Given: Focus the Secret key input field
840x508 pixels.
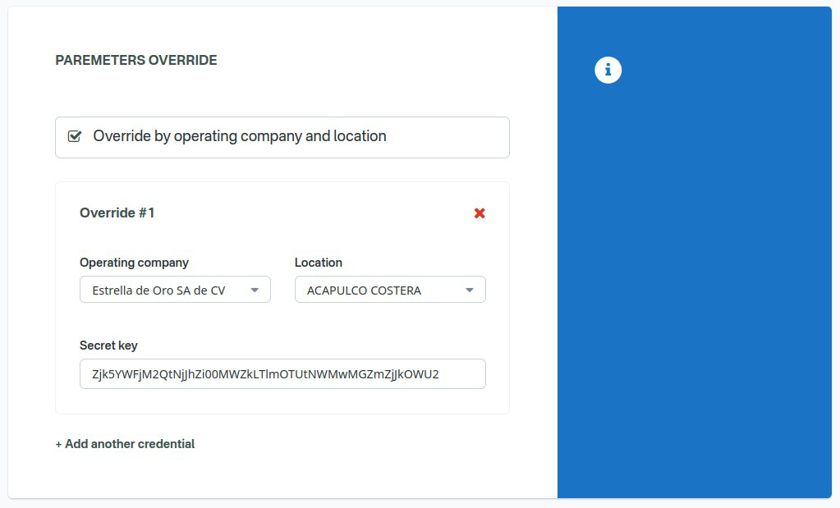Looking at the screenshot, I should [282, 373].
